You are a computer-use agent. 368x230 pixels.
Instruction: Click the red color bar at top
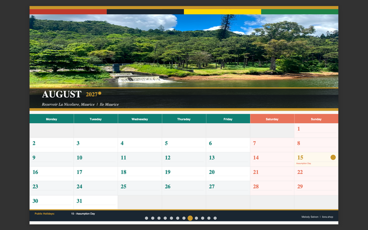pyautogui.click(x=68, y=12)
